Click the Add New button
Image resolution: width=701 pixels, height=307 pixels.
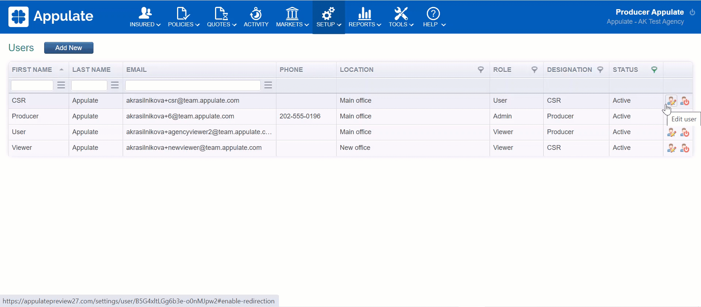tap(69, 48)
